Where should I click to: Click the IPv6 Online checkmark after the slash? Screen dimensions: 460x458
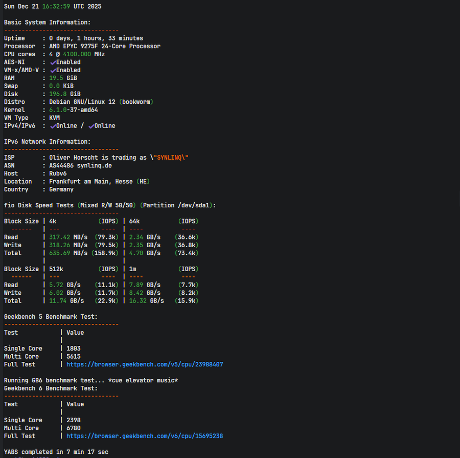pyautogui.click(x=91, y=126)
